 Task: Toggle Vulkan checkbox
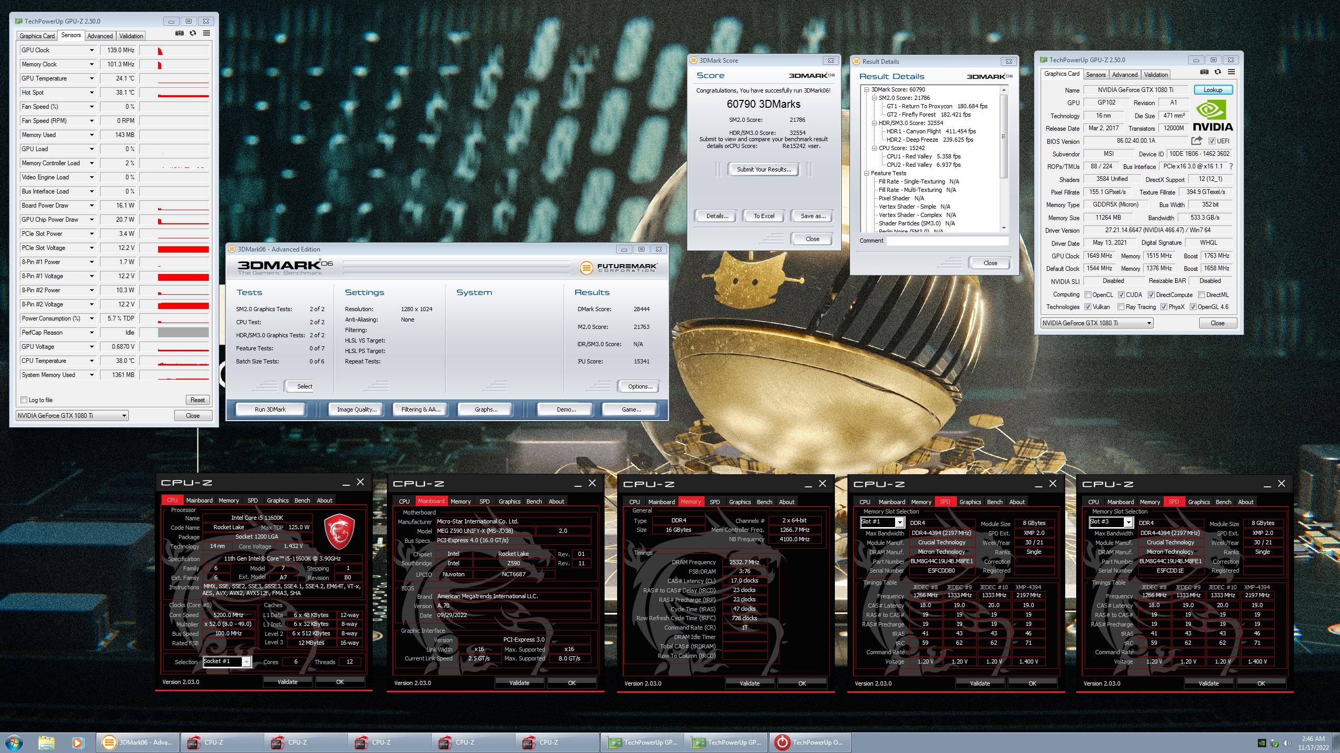[1088, 307]
